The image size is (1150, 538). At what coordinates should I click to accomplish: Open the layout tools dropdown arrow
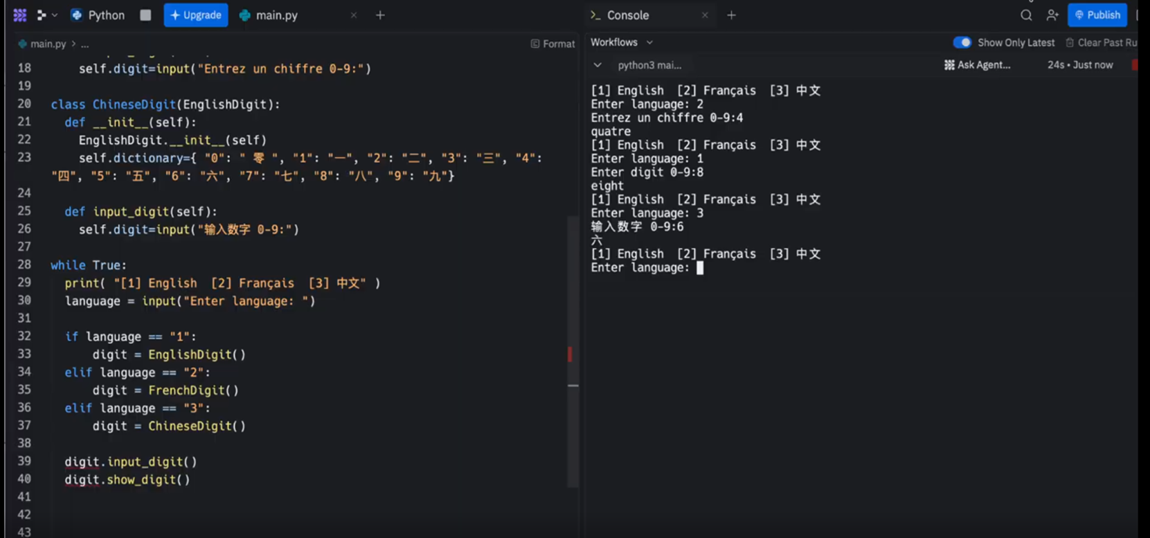[x=54, y=15]
